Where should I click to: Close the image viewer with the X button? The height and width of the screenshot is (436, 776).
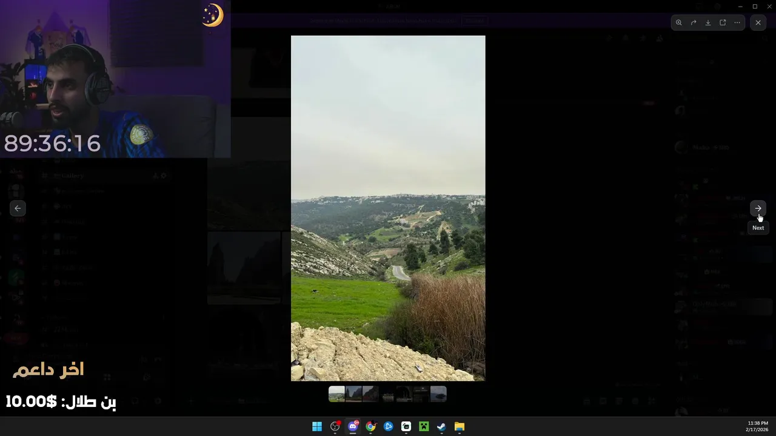pos(758,22)
